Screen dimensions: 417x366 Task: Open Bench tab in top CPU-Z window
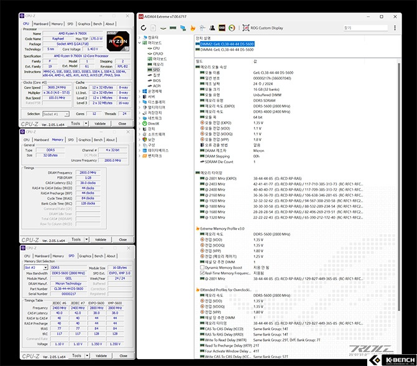coord(98,24)
